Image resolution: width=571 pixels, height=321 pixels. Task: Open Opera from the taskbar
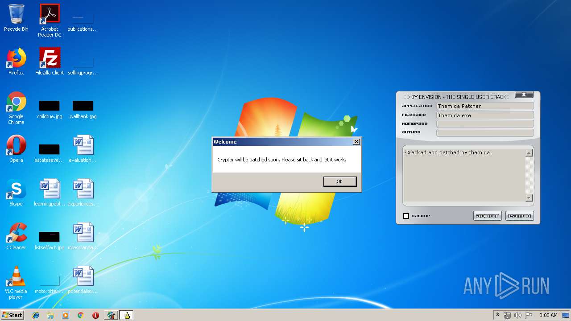click(x=95, y=315)
